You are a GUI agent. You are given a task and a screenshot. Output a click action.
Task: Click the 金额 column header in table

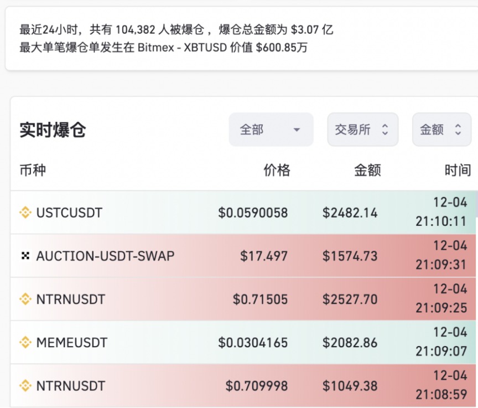(367, 170)
